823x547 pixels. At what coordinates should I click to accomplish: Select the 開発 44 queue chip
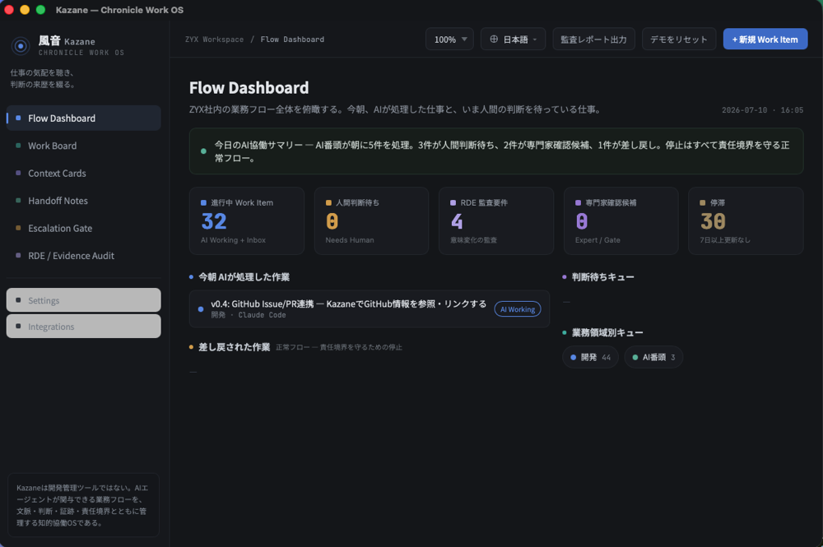click(590, 357)
